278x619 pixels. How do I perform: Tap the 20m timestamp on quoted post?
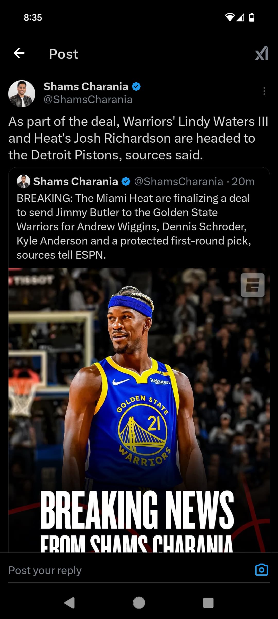(x=243, y=182)
